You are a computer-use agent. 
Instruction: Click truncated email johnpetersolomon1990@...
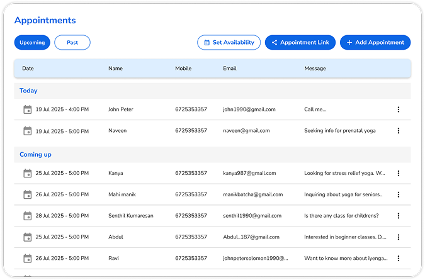coord(256,259)
